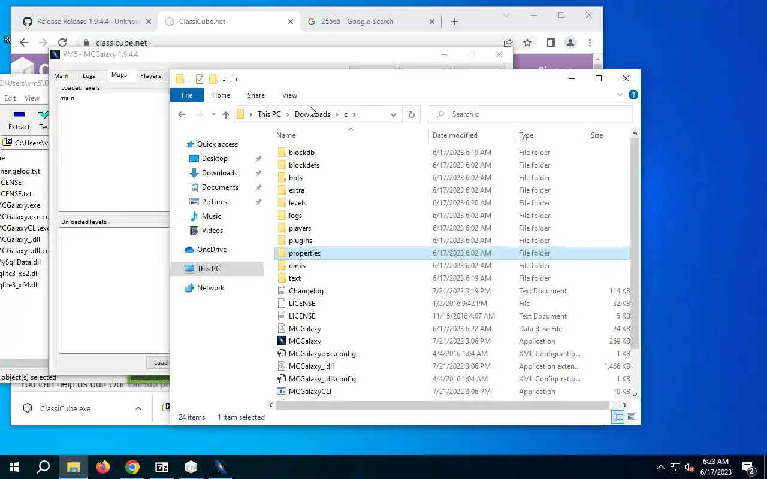The height and width of the screenshot is (479, 767).
Task: Open address bar history dropdown
Action: (393, 114)
